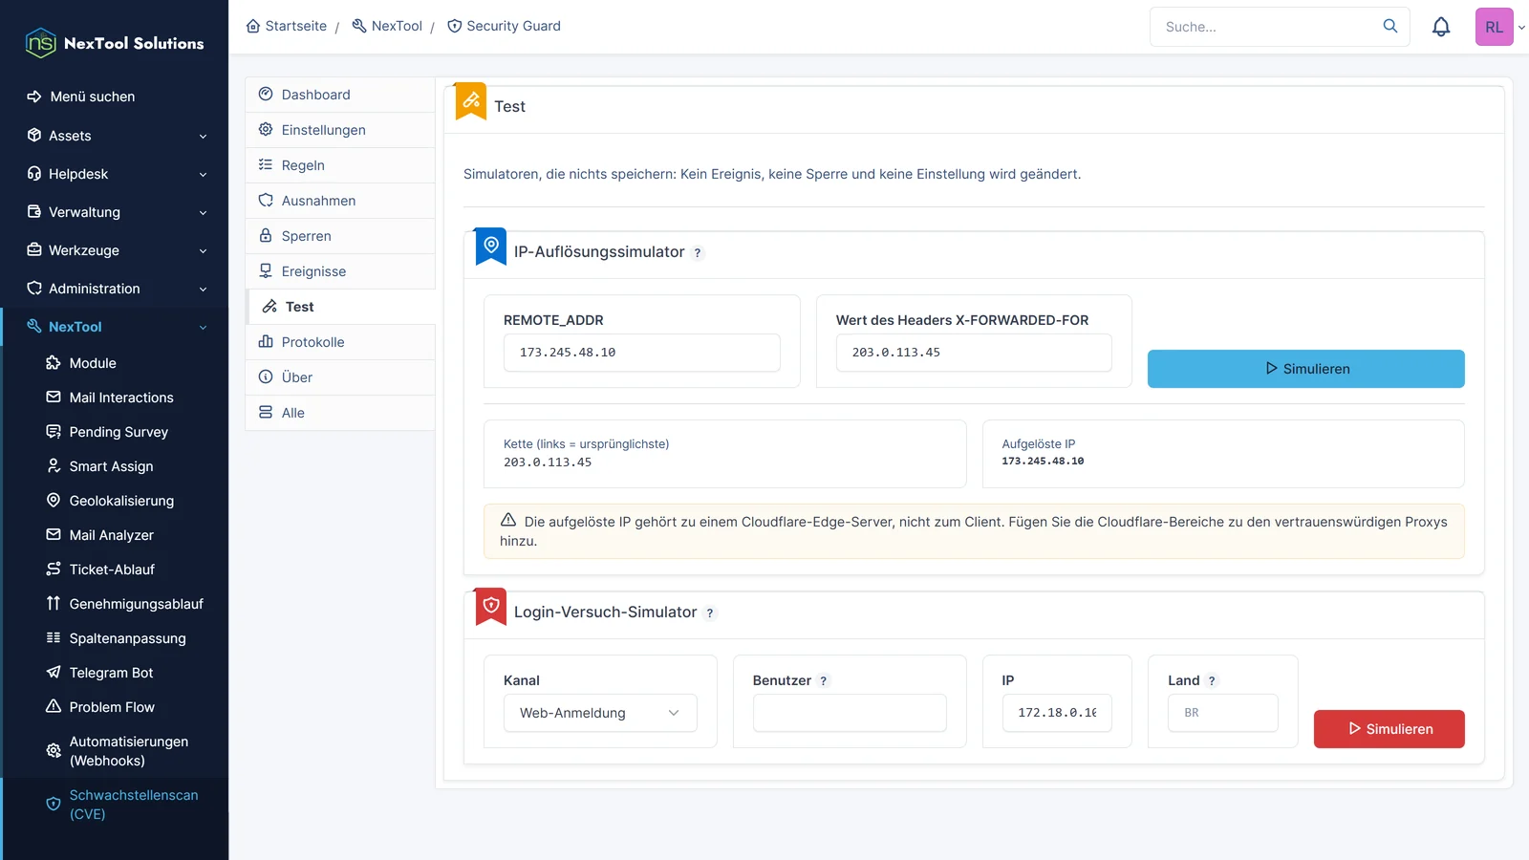Open Ticket-Ablauf in sidebar
Image resolution: width=1529 pixels, height=860 pixels.
tap(112, 570)
